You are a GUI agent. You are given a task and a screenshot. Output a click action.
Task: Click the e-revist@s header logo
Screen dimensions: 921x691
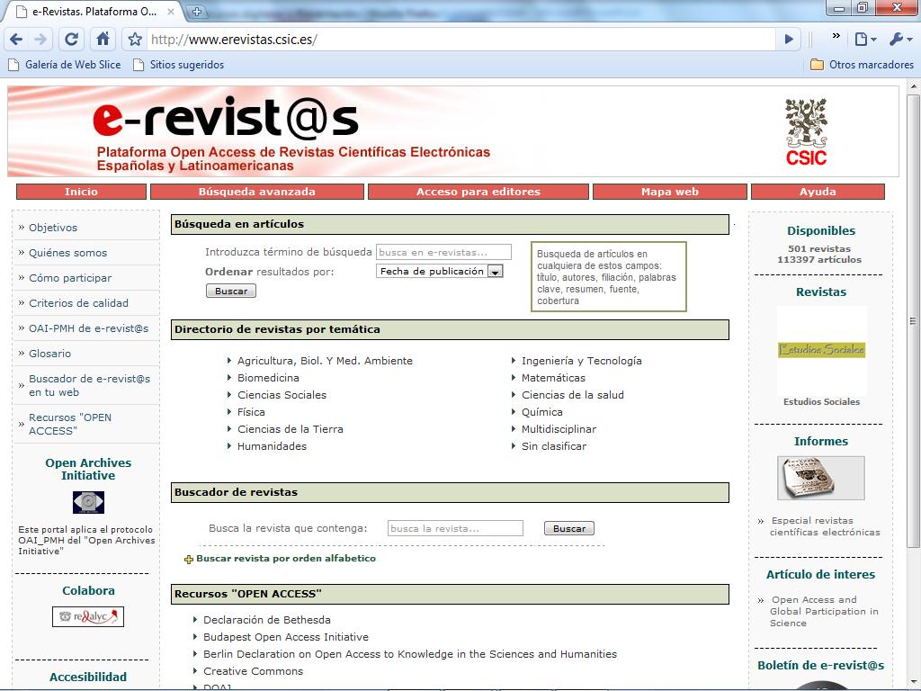pyautogui.click(x=226, y=118)
